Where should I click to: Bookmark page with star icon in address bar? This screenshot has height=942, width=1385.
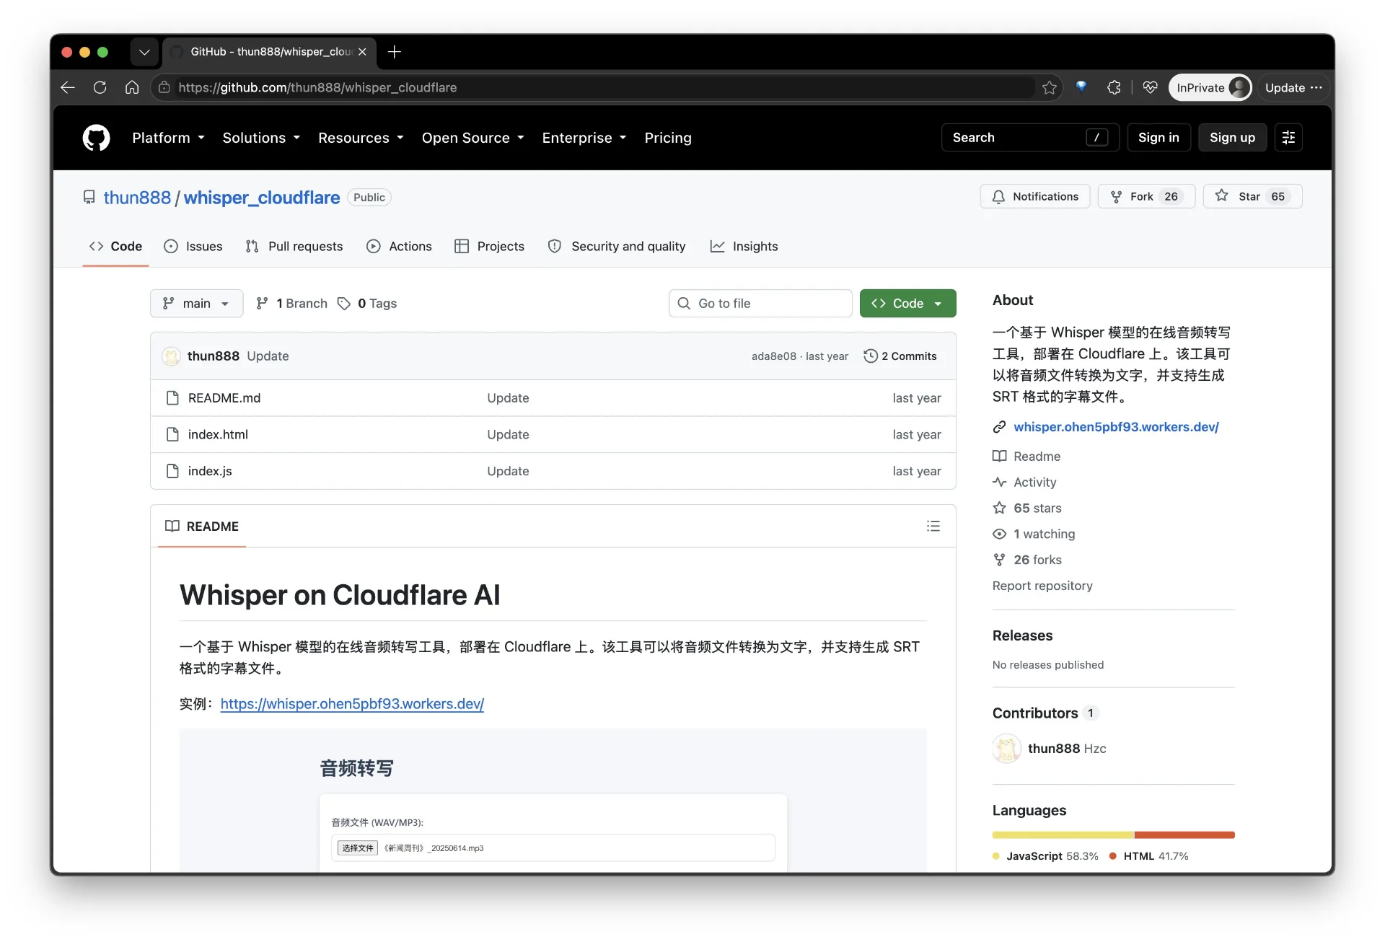1049,87
